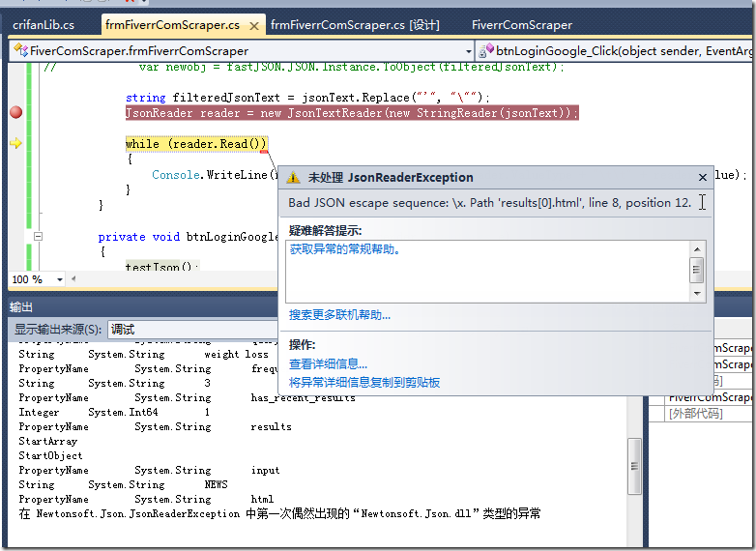Click the red breakpoint marker in margin
This screenshot has height=551, width=756.
coord(15,113)
